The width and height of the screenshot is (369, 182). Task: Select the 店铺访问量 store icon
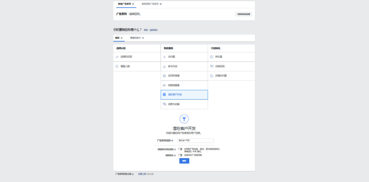click(x=212, y=76)
